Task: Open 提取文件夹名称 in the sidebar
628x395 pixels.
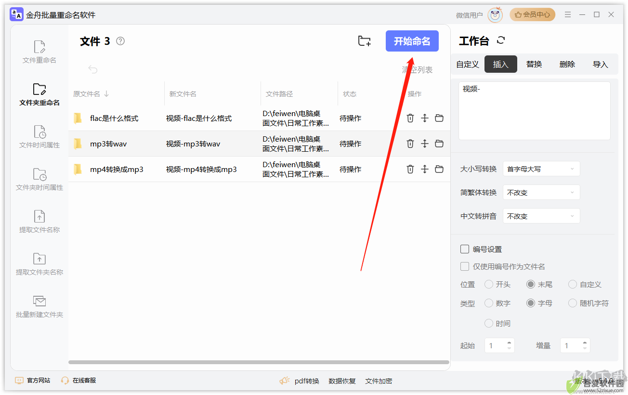Action: tap(39, 264)
